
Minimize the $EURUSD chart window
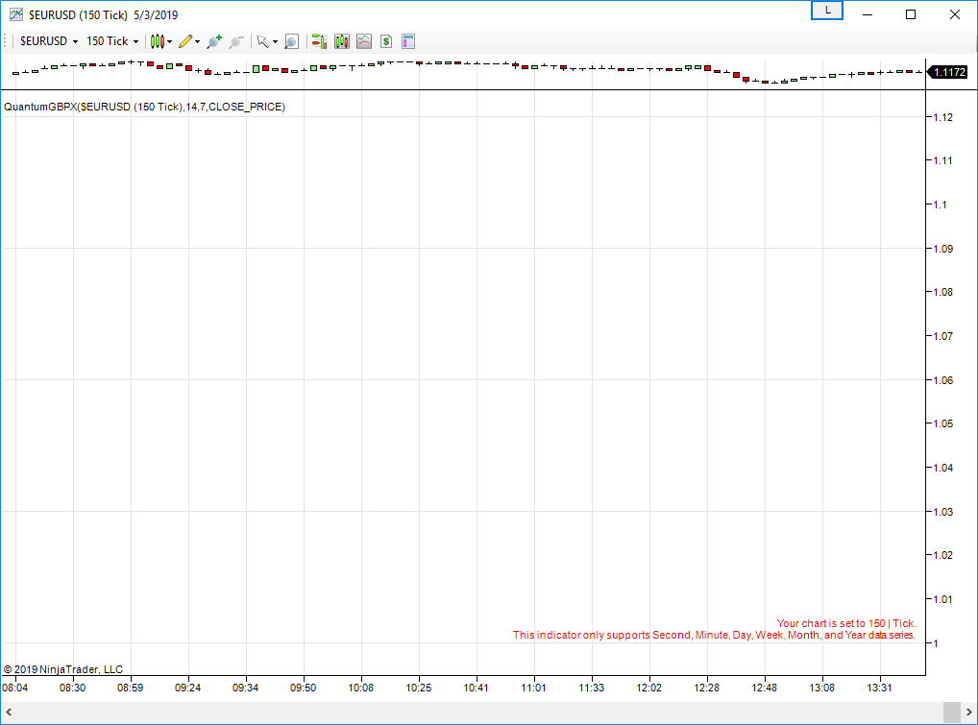pyautogui.click(x=867, y=14)
